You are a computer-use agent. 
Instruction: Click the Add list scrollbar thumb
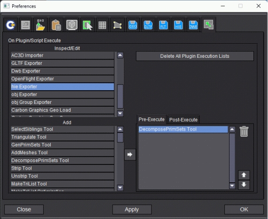click(120, 137)
